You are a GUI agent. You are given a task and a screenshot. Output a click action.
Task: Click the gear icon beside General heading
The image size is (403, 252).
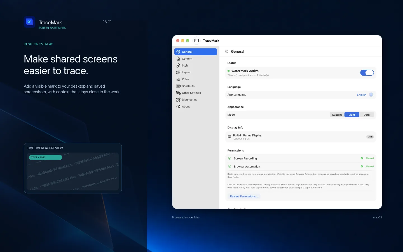pyautogui.click(x=227, y=52)
